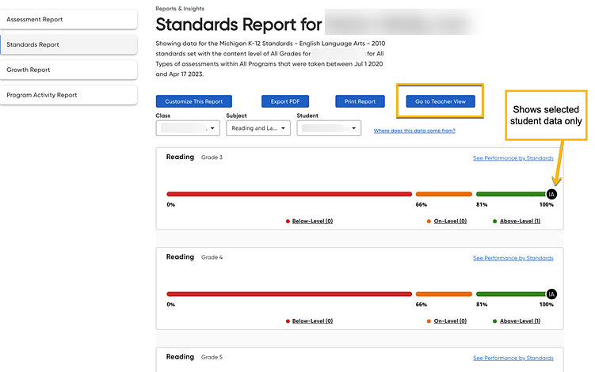595x372 pixels.
Task: Click the Standards Report for page title
Action: click(x=238, y=25)
